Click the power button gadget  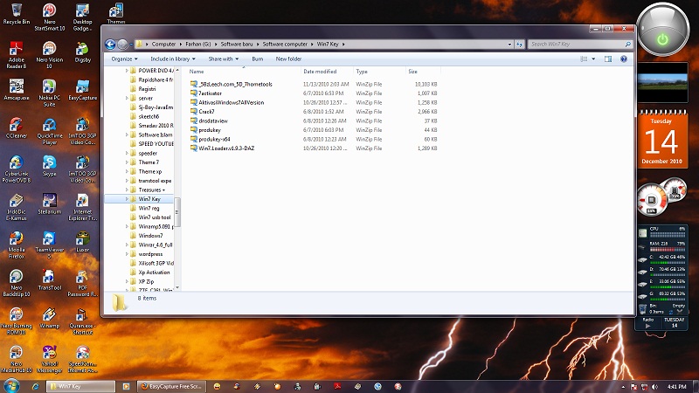662,39
